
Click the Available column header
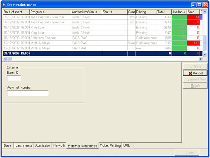click(x=179, y=12)
